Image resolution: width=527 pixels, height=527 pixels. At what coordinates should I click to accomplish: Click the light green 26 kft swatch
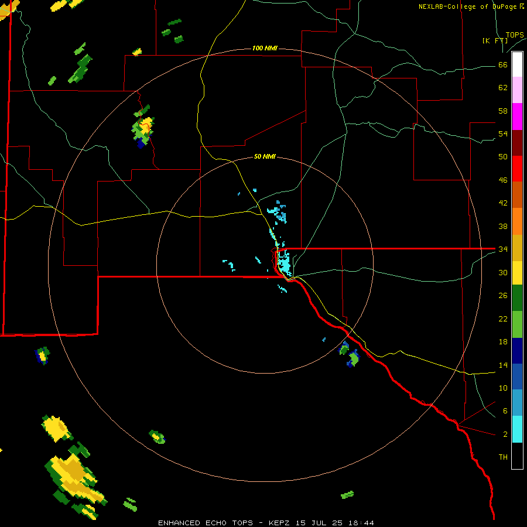point(517,324)
